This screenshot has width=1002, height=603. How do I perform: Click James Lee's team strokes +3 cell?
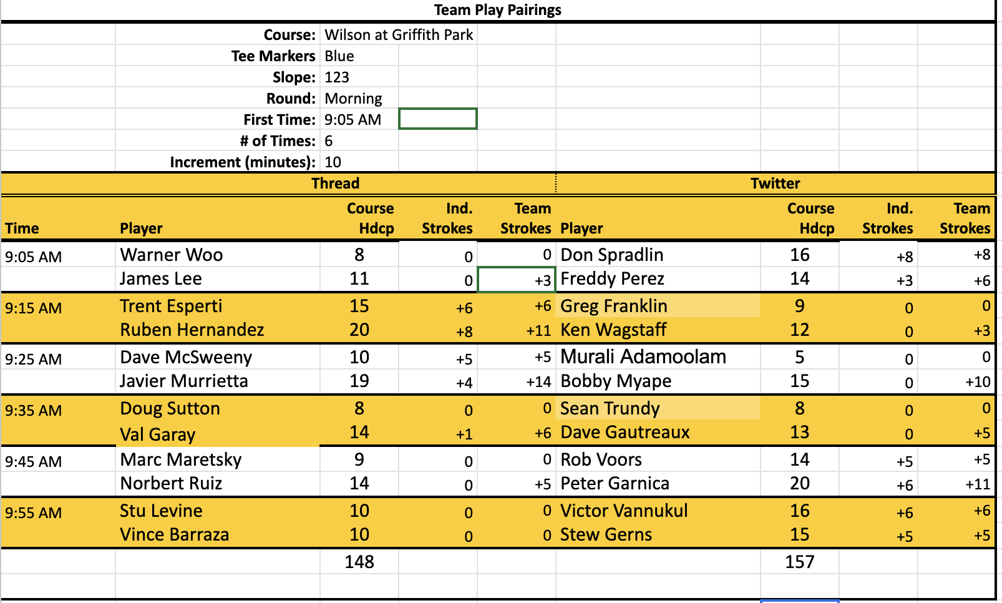(517, 280)
